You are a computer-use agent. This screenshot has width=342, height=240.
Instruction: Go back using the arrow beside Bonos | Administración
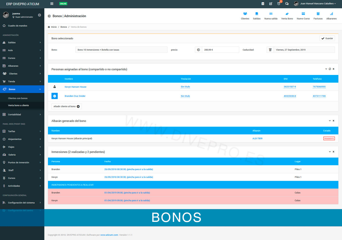coord(49,16)
